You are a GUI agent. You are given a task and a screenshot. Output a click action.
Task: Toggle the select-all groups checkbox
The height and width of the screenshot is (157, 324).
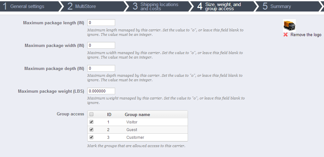coord(91,114)
